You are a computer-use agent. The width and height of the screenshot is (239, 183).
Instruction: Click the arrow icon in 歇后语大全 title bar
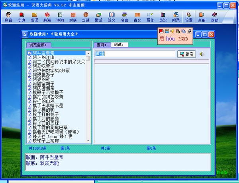point(25,34)
